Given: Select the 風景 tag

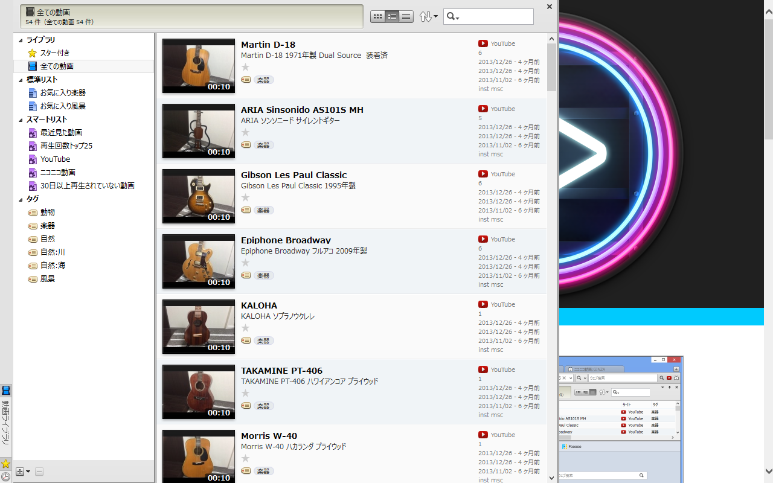Looking at the screenshot, I should pyautogui.click(x=48, y=279).
